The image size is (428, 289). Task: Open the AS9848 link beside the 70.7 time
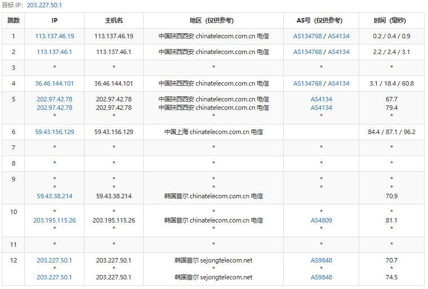coord(321,260)
